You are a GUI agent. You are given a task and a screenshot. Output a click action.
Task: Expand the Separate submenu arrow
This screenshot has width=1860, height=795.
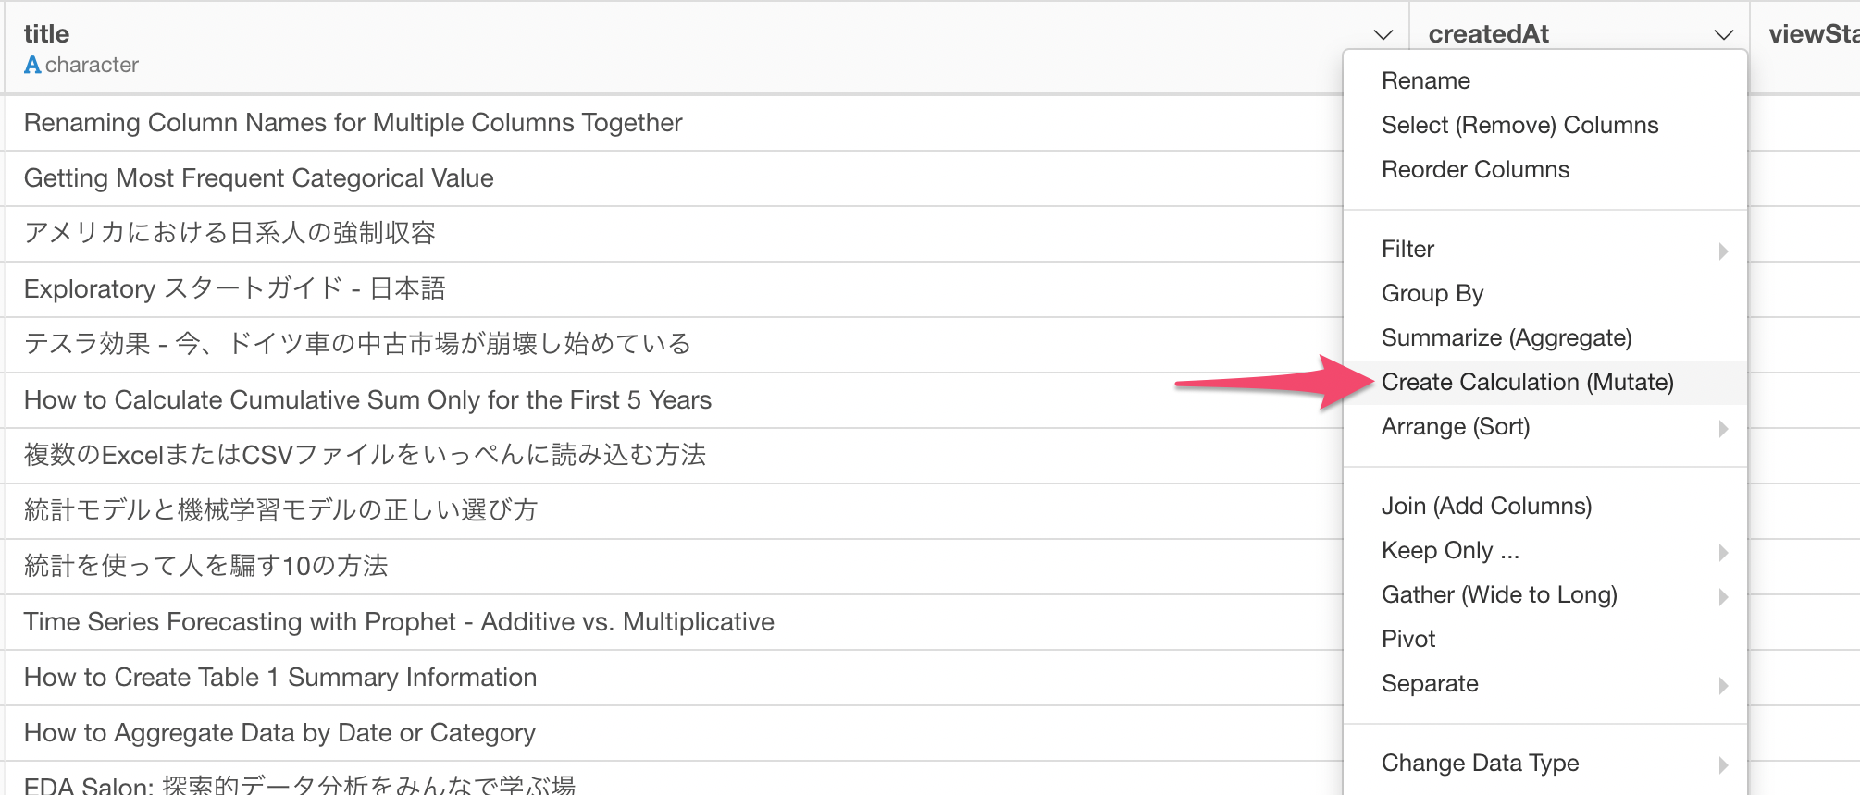pyautogui.click(x=1722, y=685)
